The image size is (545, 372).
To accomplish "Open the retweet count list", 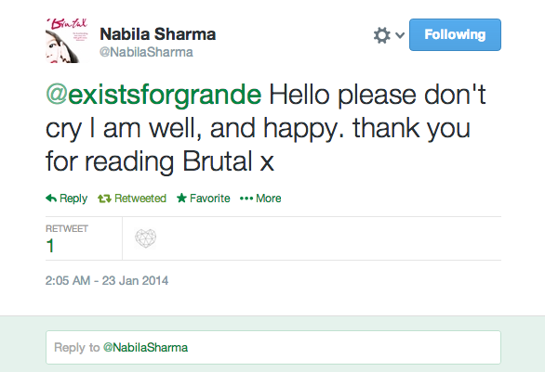I will [50, 246].
